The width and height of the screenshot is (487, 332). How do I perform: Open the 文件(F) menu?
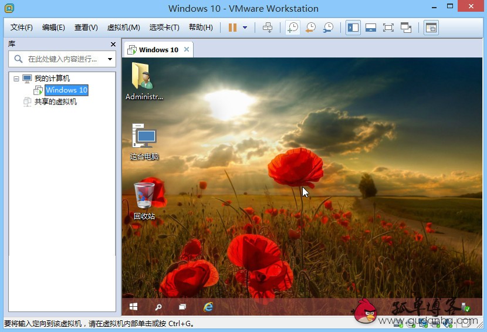[x=22, y=28]
